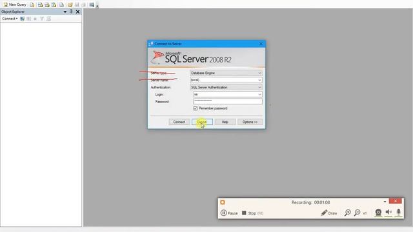Click the recorder zoom out magnifier

tap(357, 213)
